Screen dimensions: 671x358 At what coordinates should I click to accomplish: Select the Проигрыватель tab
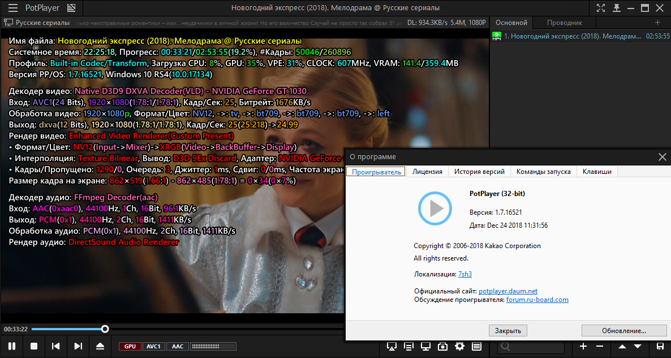tap(376, 172)
